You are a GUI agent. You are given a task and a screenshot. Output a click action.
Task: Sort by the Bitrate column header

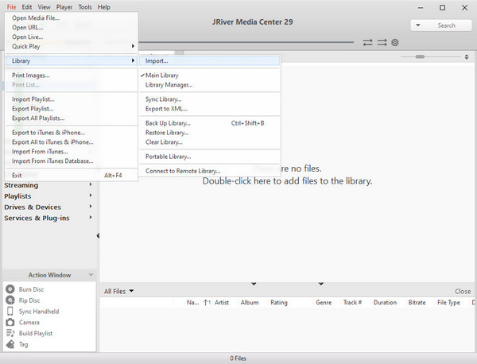(x=417, y=302)
